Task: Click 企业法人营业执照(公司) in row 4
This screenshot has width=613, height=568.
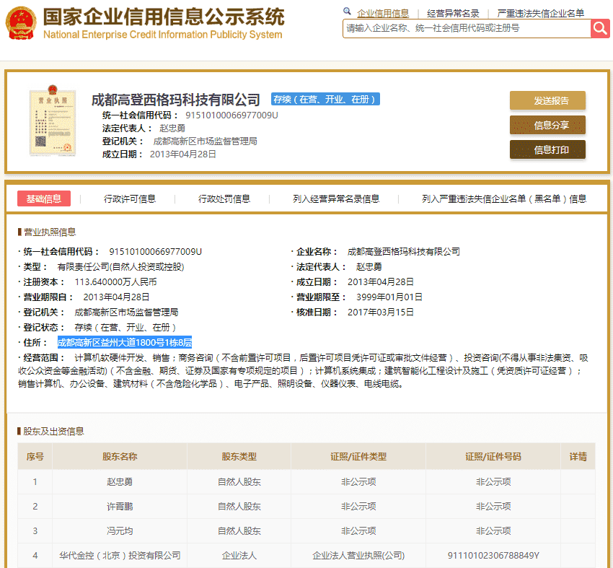Action: [358, 556]
